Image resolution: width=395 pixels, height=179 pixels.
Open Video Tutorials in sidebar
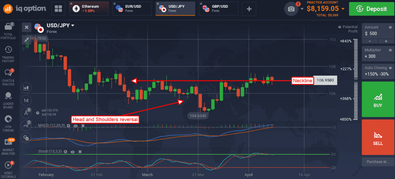[x=8, y=169]
